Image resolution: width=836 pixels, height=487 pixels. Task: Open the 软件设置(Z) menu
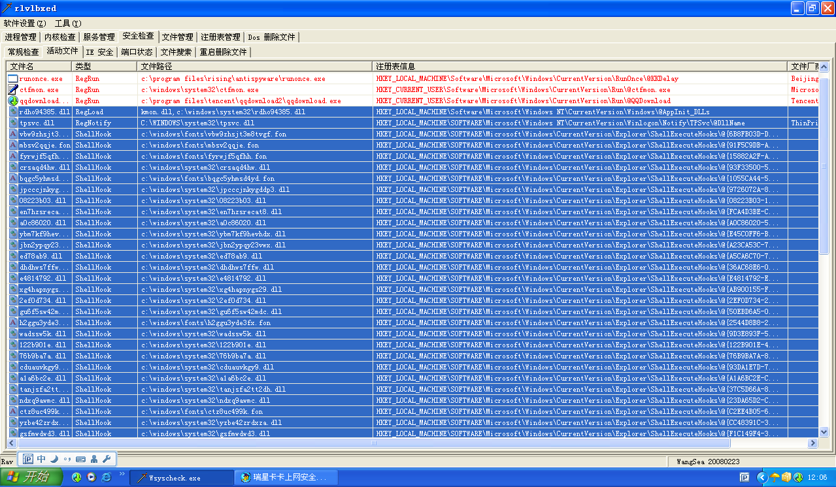click(x=25, y=23)
